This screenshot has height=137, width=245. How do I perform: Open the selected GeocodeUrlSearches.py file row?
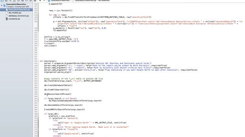[x=16, y=10]
